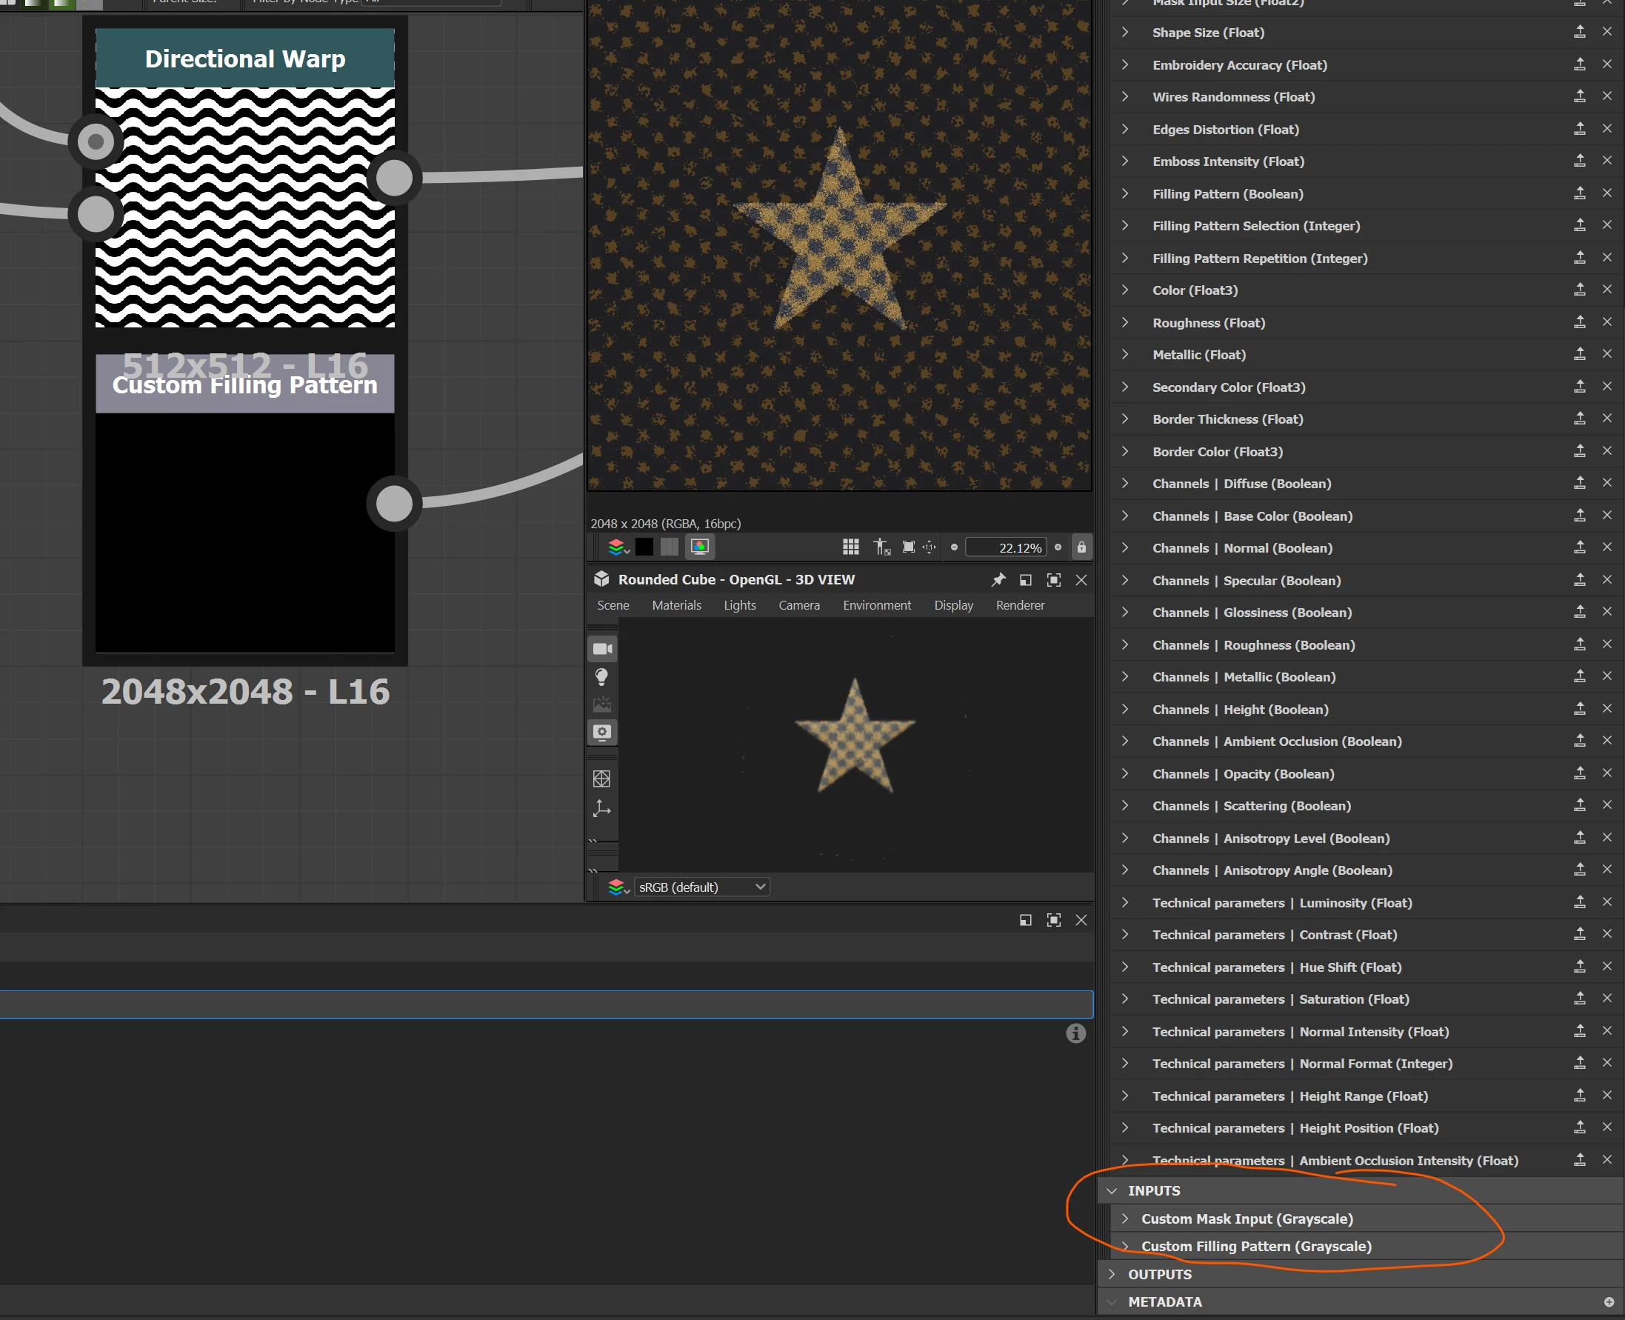The image size is (1625, 1320).
Task: Toggle the display settings monitor-gear icon in 3D view
Action: click(602, 731)
